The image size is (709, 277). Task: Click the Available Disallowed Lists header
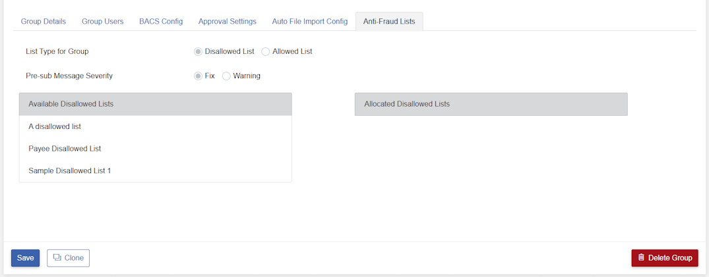155,104
